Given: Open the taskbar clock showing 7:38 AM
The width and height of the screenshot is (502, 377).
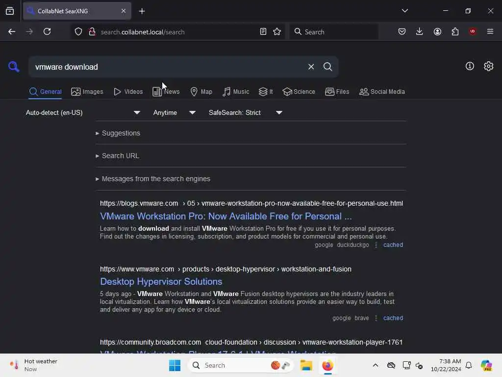Looking at the screenshot, I should click(x=446, y=365).
